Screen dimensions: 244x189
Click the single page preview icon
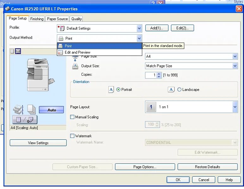pyautogui.click(x=12, y=51)
